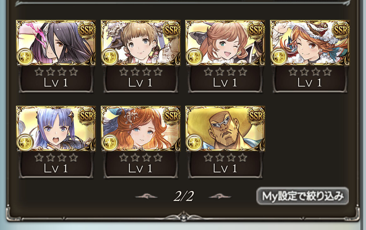Viewport: 366px width, 230px height.
Task: Click the Lv 1 label under sunglasses man
Action: [225, 168]
